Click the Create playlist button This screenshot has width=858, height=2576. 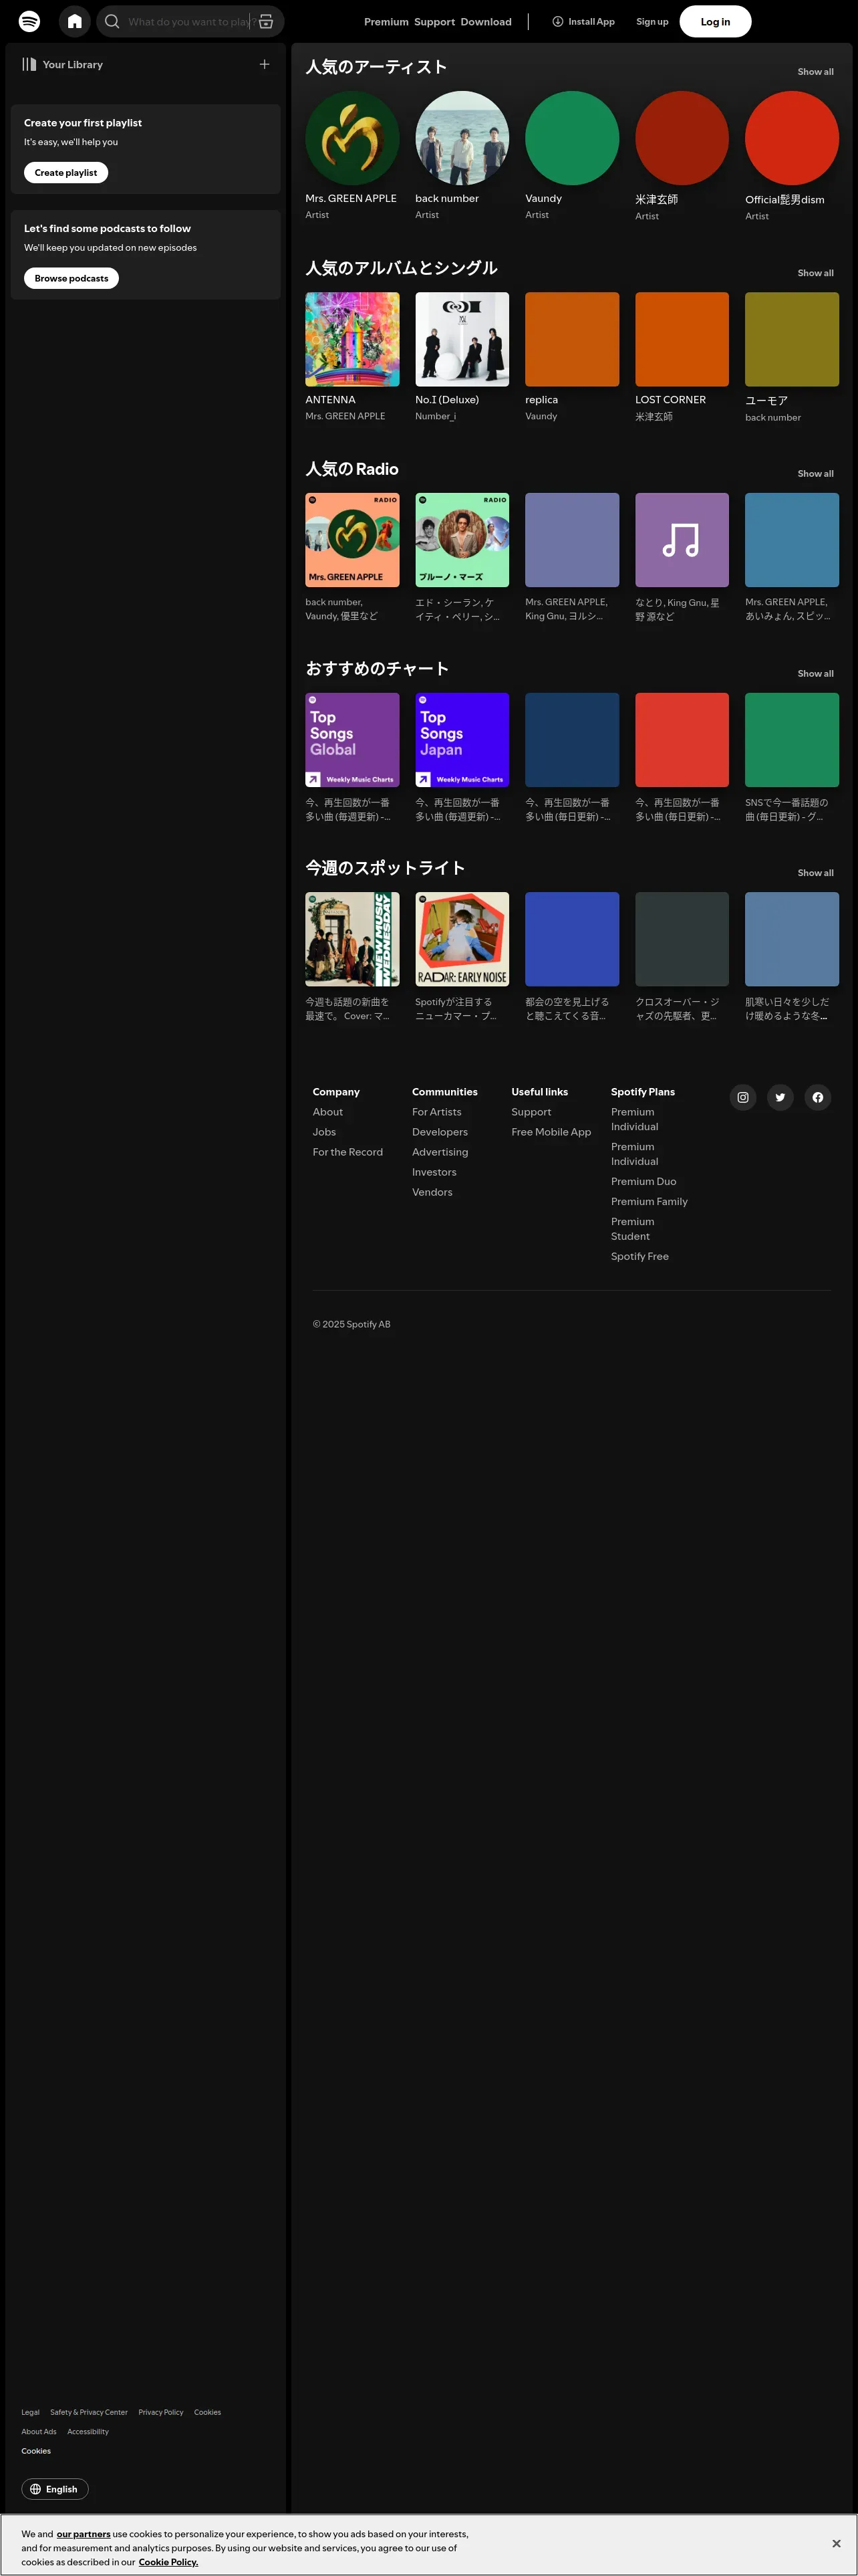66,172
